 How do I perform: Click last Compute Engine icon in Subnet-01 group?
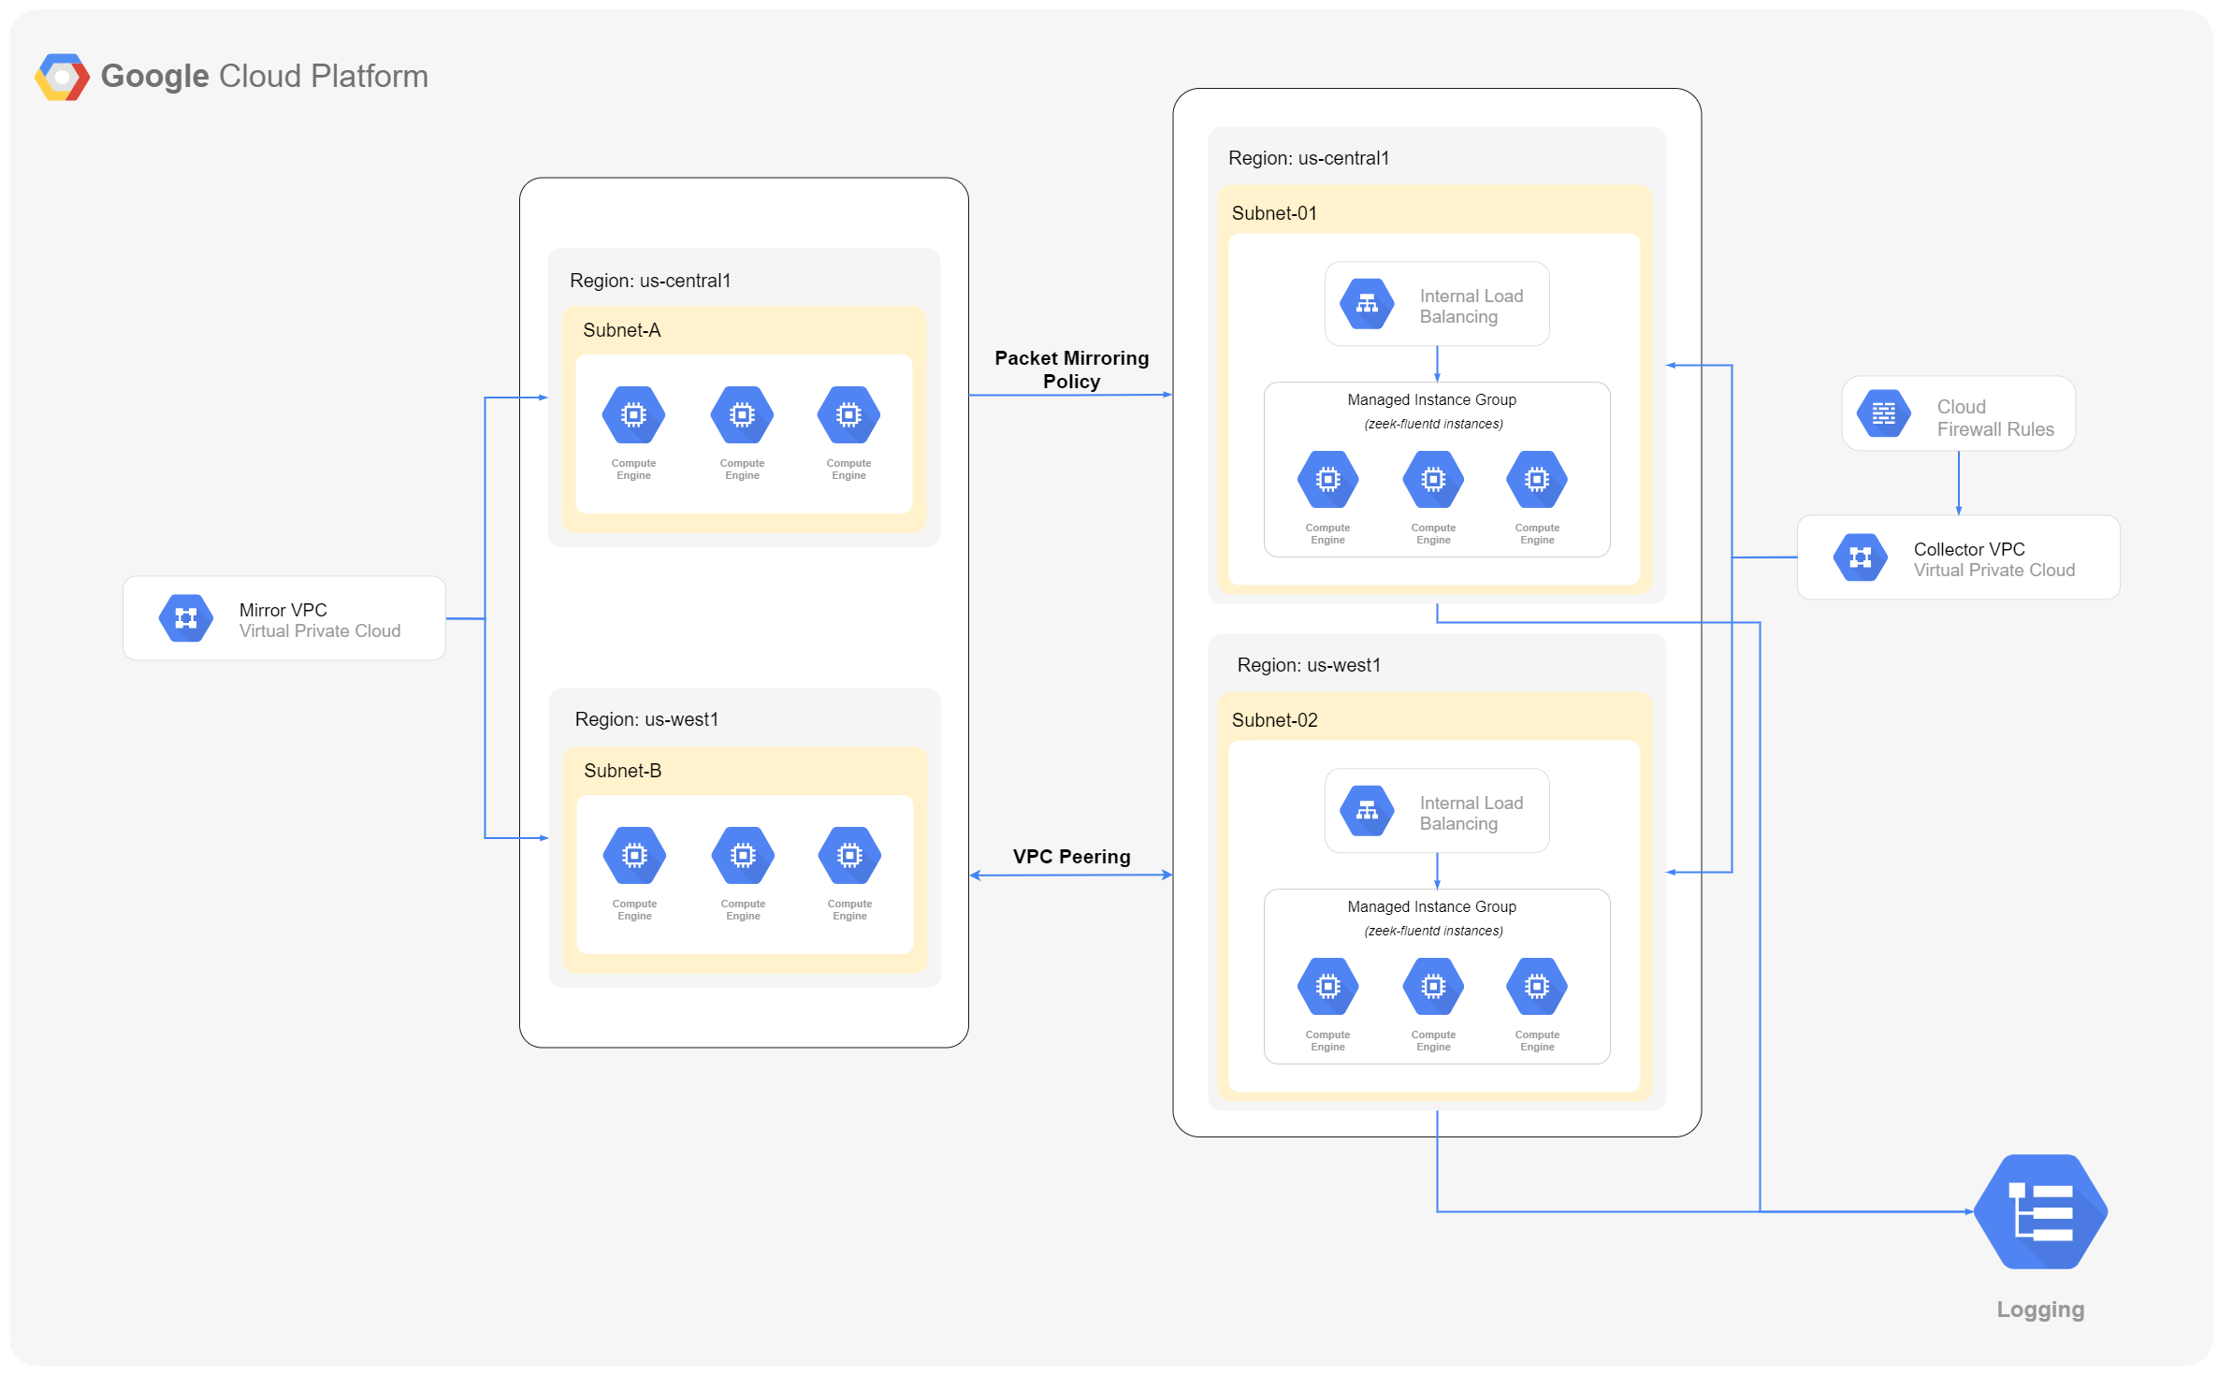click(x=1536, y=480)
